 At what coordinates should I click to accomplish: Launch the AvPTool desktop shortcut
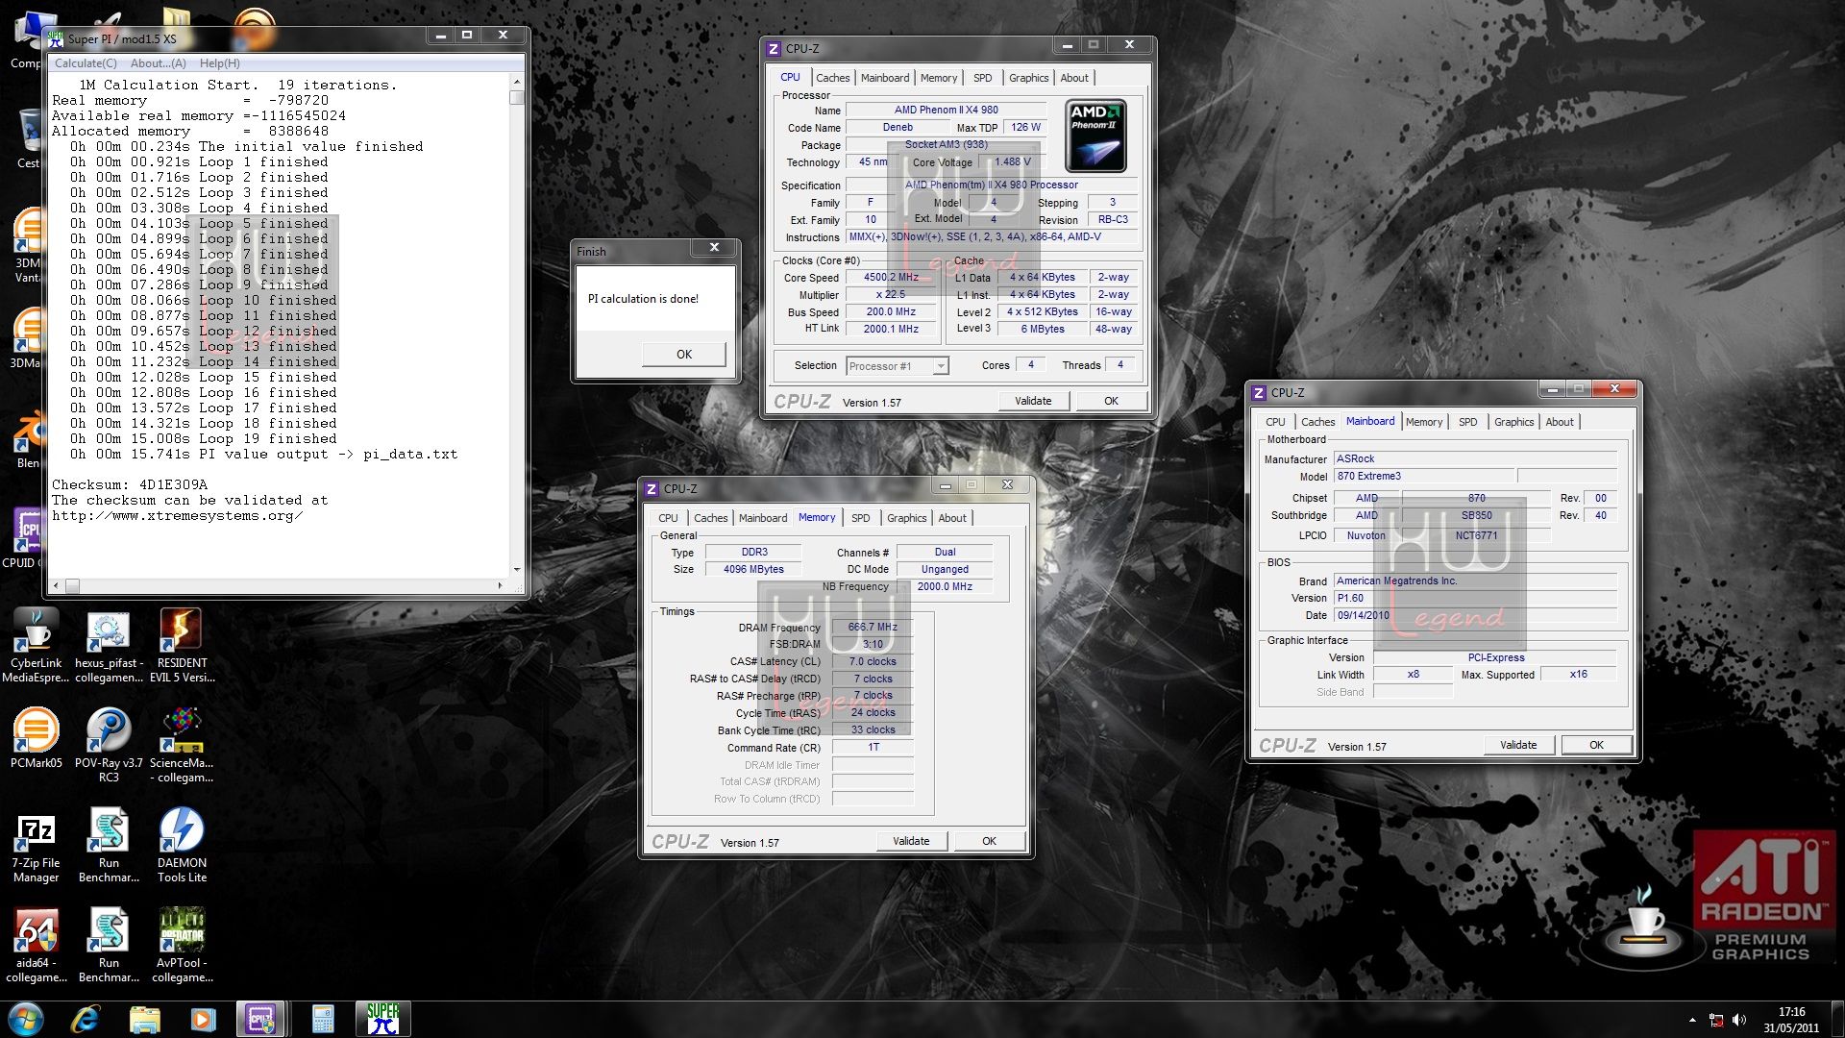click(182, 946)
